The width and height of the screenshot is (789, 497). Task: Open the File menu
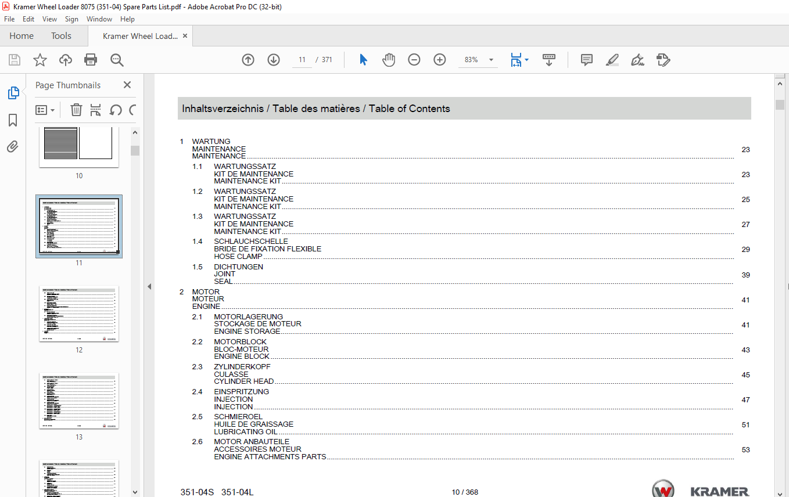click(x=9, y=19)
